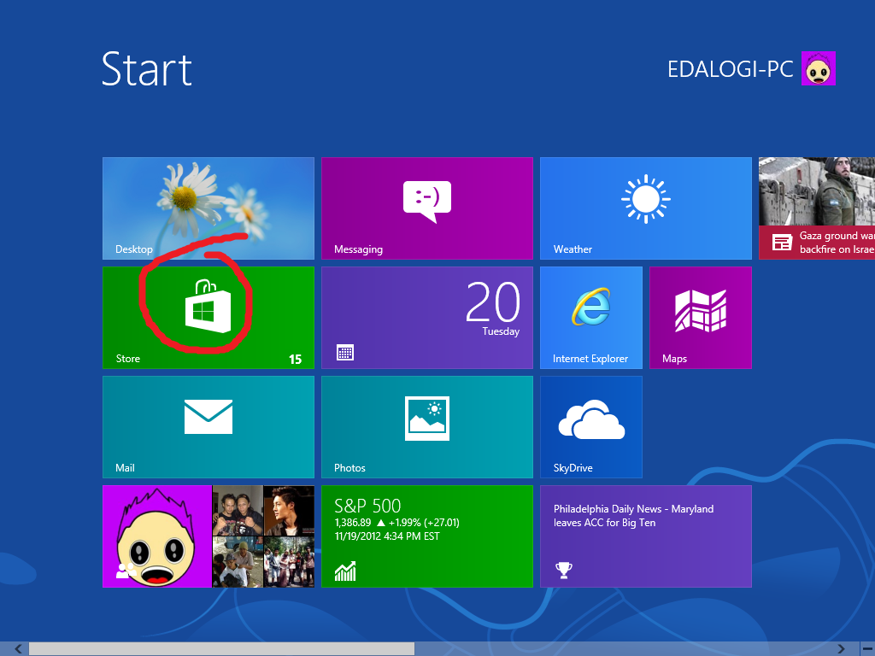Click the Start heading text
Image resolution: width=875 pixels, height=656 pixels.
tap(147, 69)
